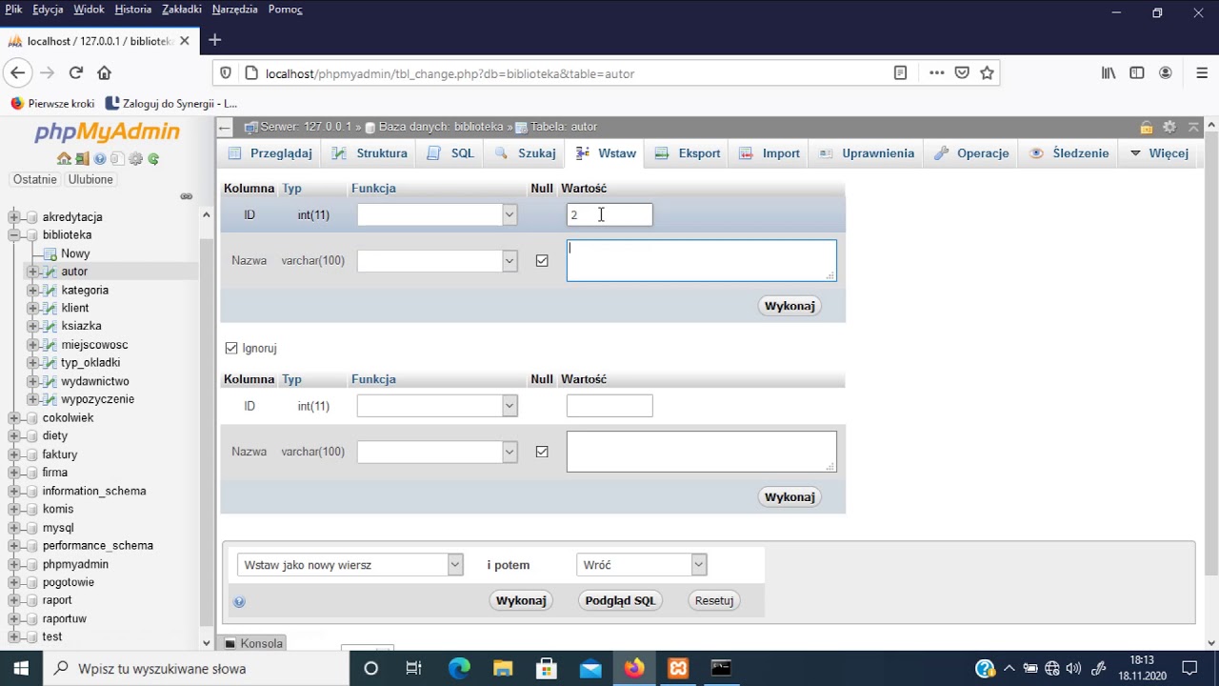Click the second ID value input
This screenshot has height=686, width=1219.
point(609,406)
